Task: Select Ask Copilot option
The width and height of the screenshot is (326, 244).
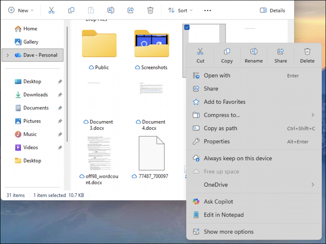Action: [x=218, y=202]
